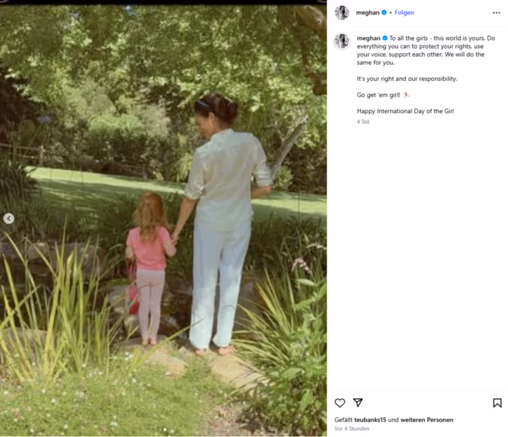Share the post via paper plane icon
The image size is (508, 437).
pyautogui.click(x=358, y=403)
